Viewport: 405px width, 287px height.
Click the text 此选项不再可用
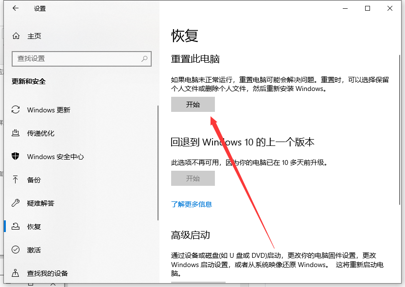(x=195, y=162)
